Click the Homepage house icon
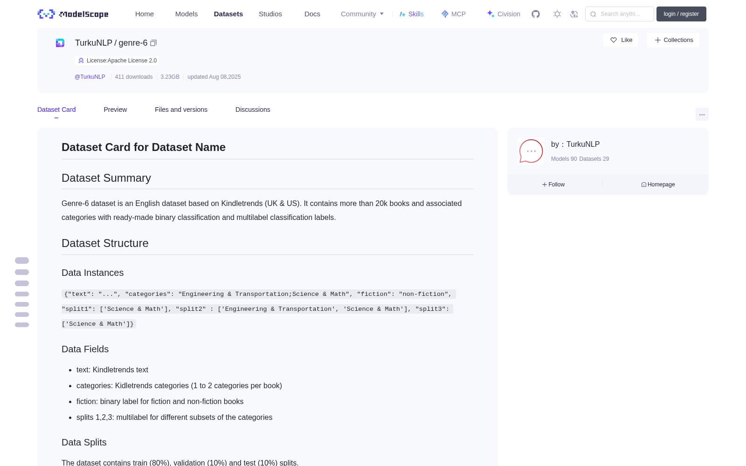This screenshot has width=746, height=466. tap(644, 185)
